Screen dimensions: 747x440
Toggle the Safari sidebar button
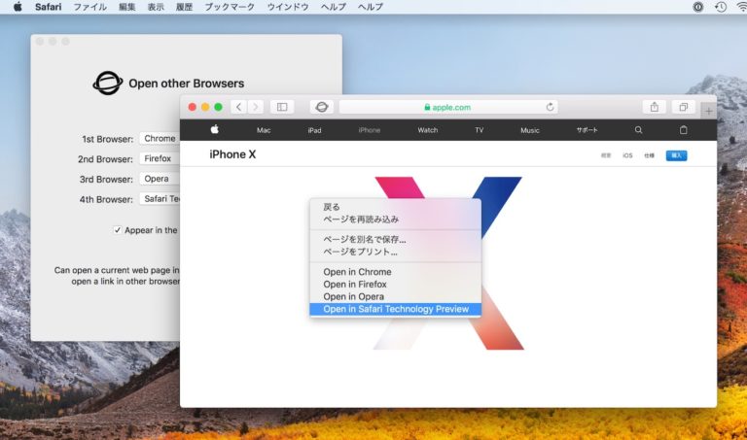coord(282,107)
